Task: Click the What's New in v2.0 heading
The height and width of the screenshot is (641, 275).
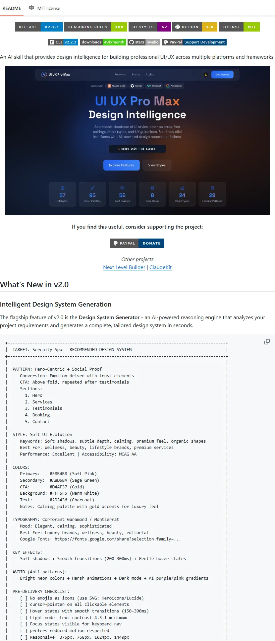Action: tap(34, 285)
